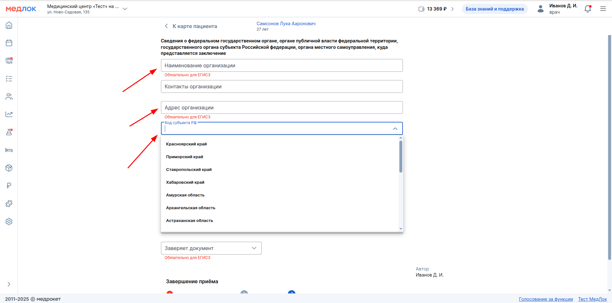Open the settings gear icon in sidebar
The width and height of the screenshot is (612, 303).
pos(9,222)
